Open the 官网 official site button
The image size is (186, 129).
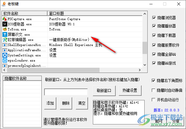159,121
